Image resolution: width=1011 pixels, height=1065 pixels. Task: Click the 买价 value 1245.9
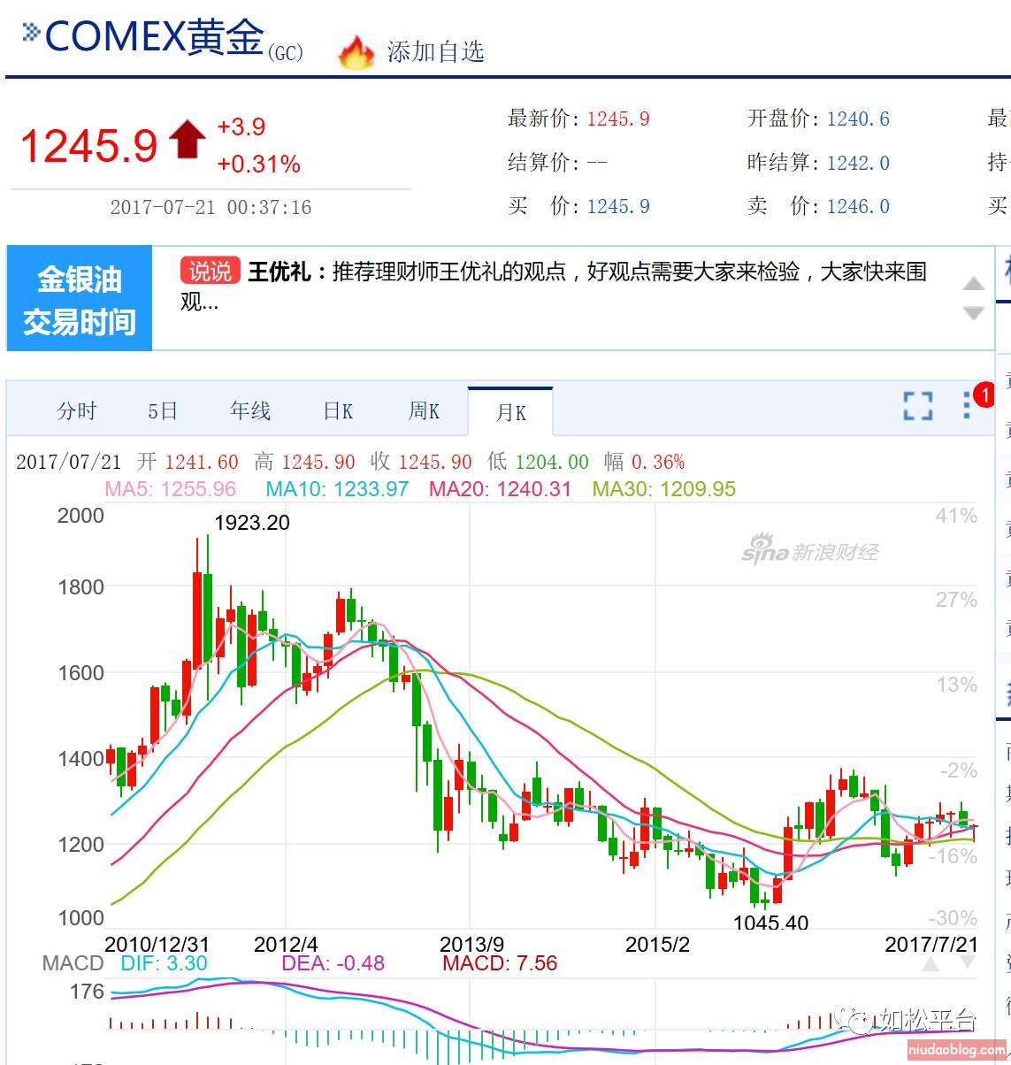point(618,206)
